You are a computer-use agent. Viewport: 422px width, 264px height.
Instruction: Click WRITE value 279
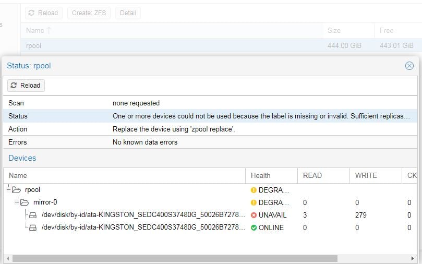tap(360, 215)
